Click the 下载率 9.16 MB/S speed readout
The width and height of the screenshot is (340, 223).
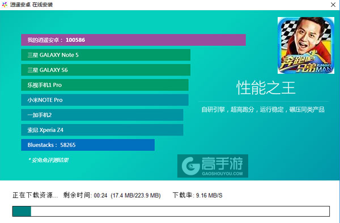point(197,195)
